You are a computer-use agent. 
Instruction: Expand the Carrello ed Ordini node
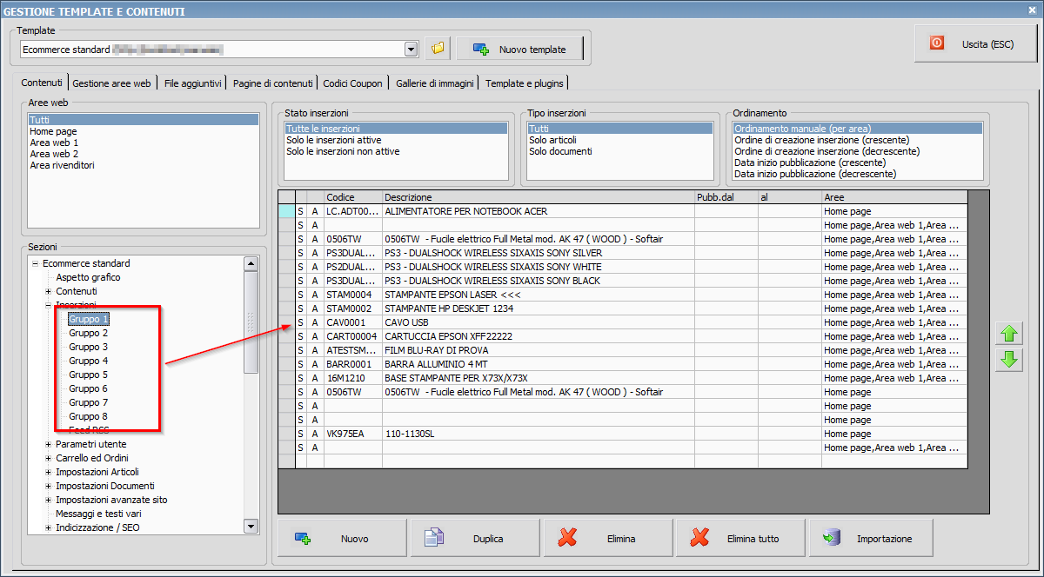(49, 459)
